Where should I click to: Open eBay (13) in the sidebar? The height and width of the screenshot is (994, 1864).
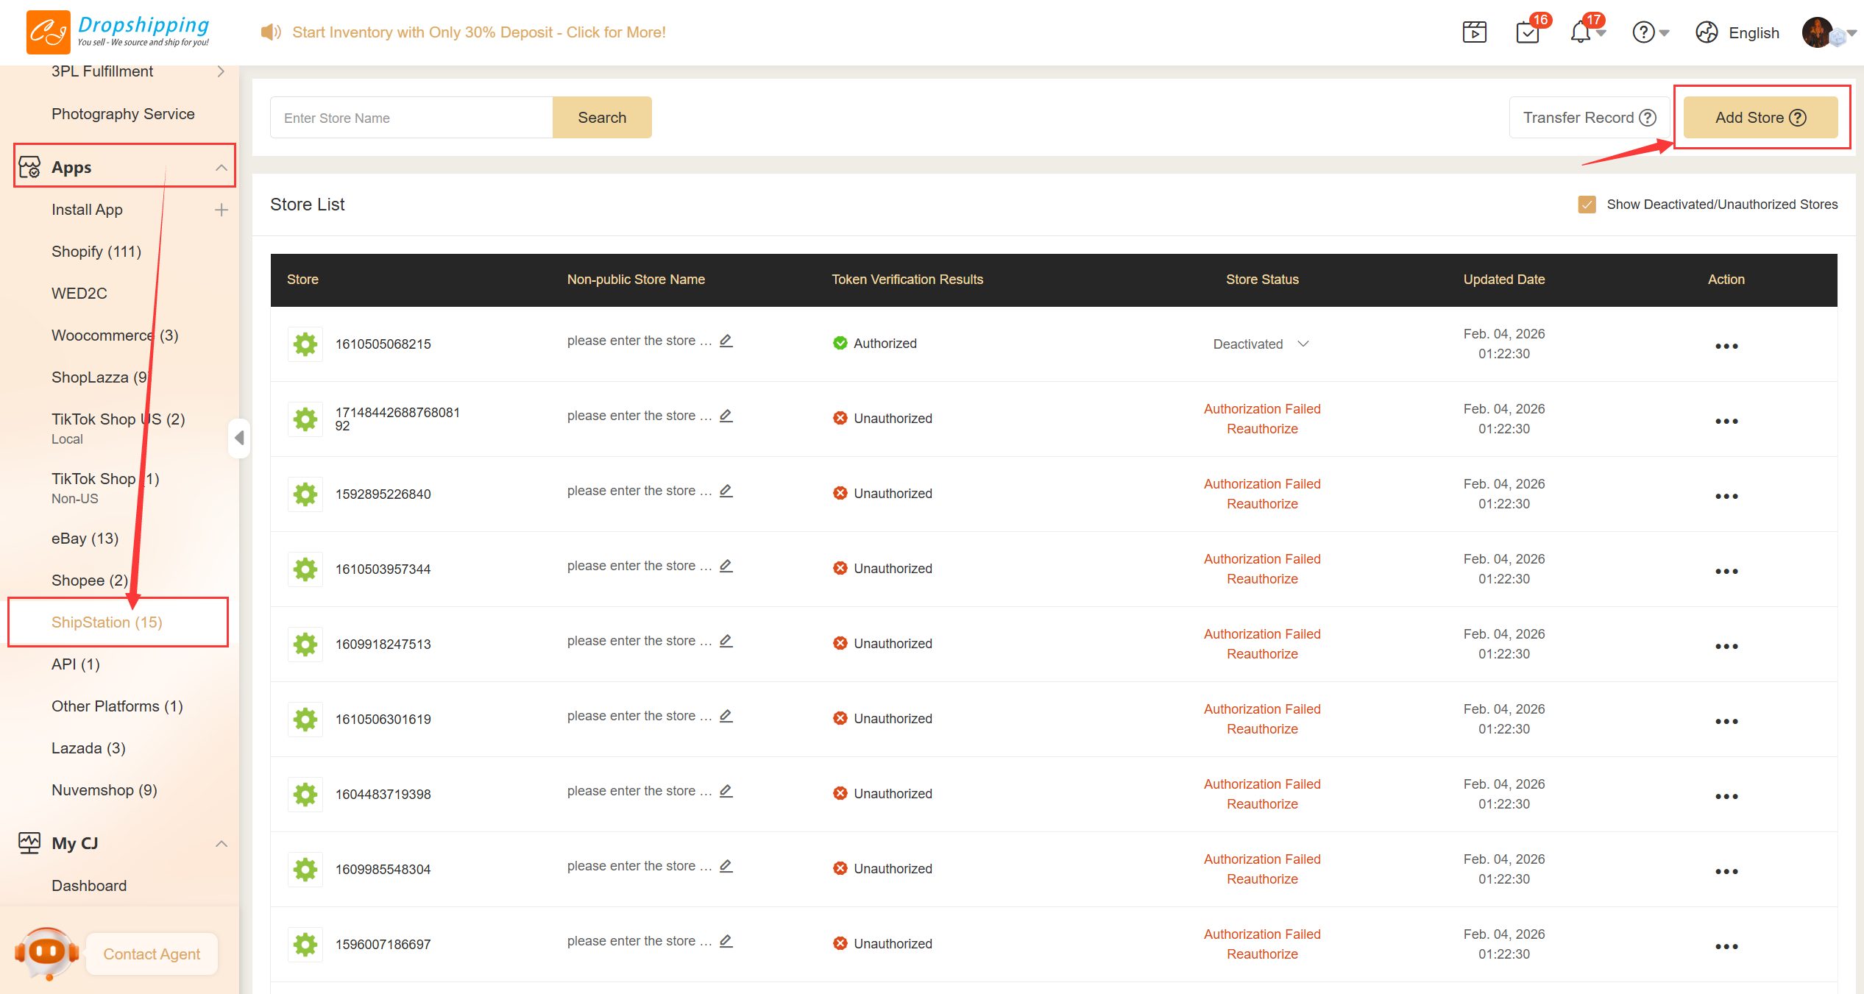click(x=85, y=539)
